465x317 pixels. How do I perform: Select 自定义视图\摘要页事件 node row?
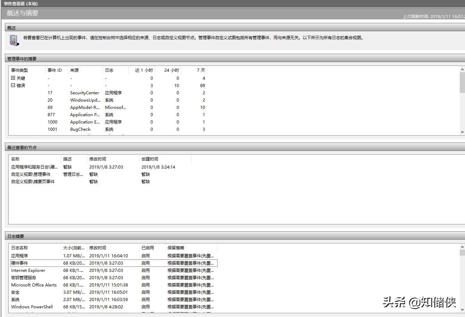point(101,181)
